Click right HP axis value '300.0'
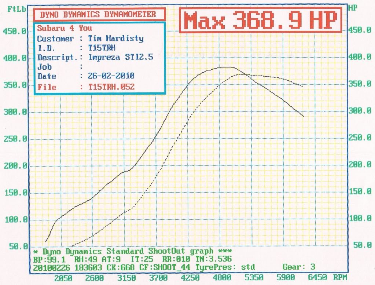Screen dimensions: 375x285 tap(360, 110)
